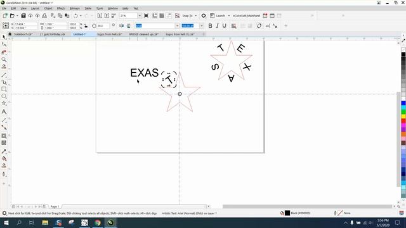The image size is (406, 228).
Task: Open Chrome from the taskbar
Action: tap(98, 222)
